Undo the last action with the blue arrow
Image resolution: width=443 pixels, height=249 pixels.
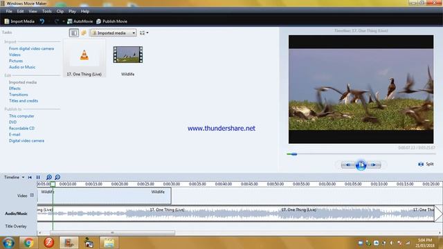click(x=42, y=21)
